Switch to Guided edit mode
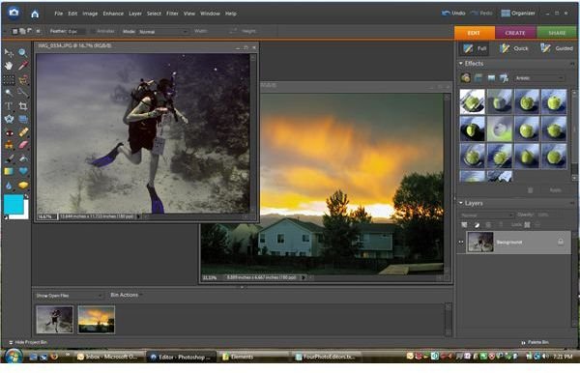The height and width of the screenshot is (373, 580). pos(557,48)
